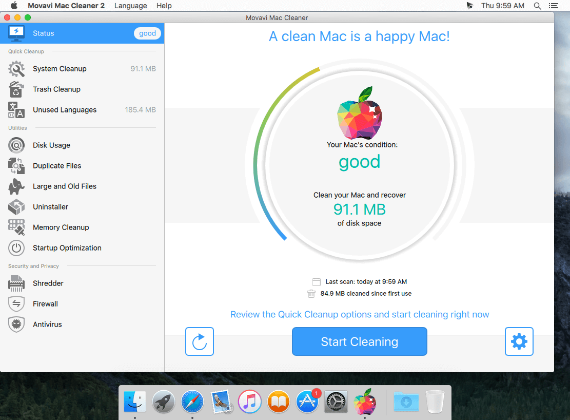Open the Movavi Mac Cleaner 2 menu
This screenshot has width=570, height=420.
(x=66, y=6)
